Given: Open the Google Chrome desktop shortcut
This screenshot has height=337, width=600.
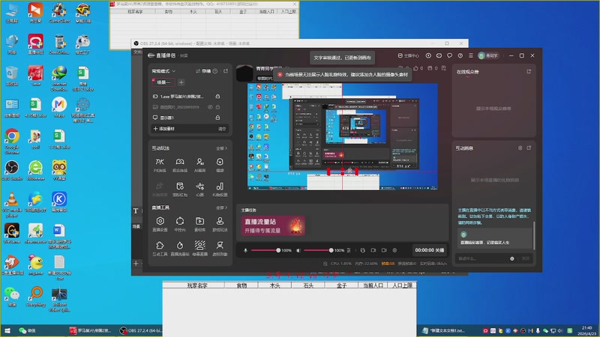Looking at the screenshot, I should [x=12, y=141].
